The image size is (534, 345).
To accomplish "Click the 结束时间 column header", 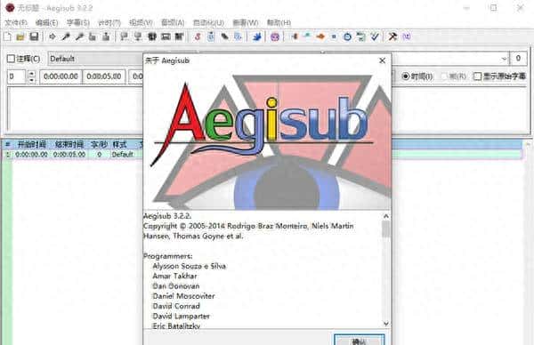I will coord(69,145).
